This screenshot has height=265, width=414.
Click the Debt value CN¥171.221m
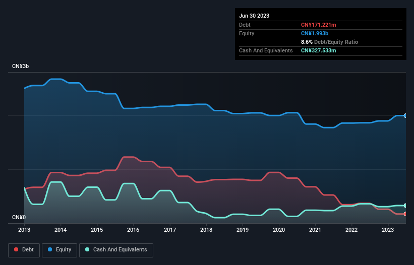318,25
